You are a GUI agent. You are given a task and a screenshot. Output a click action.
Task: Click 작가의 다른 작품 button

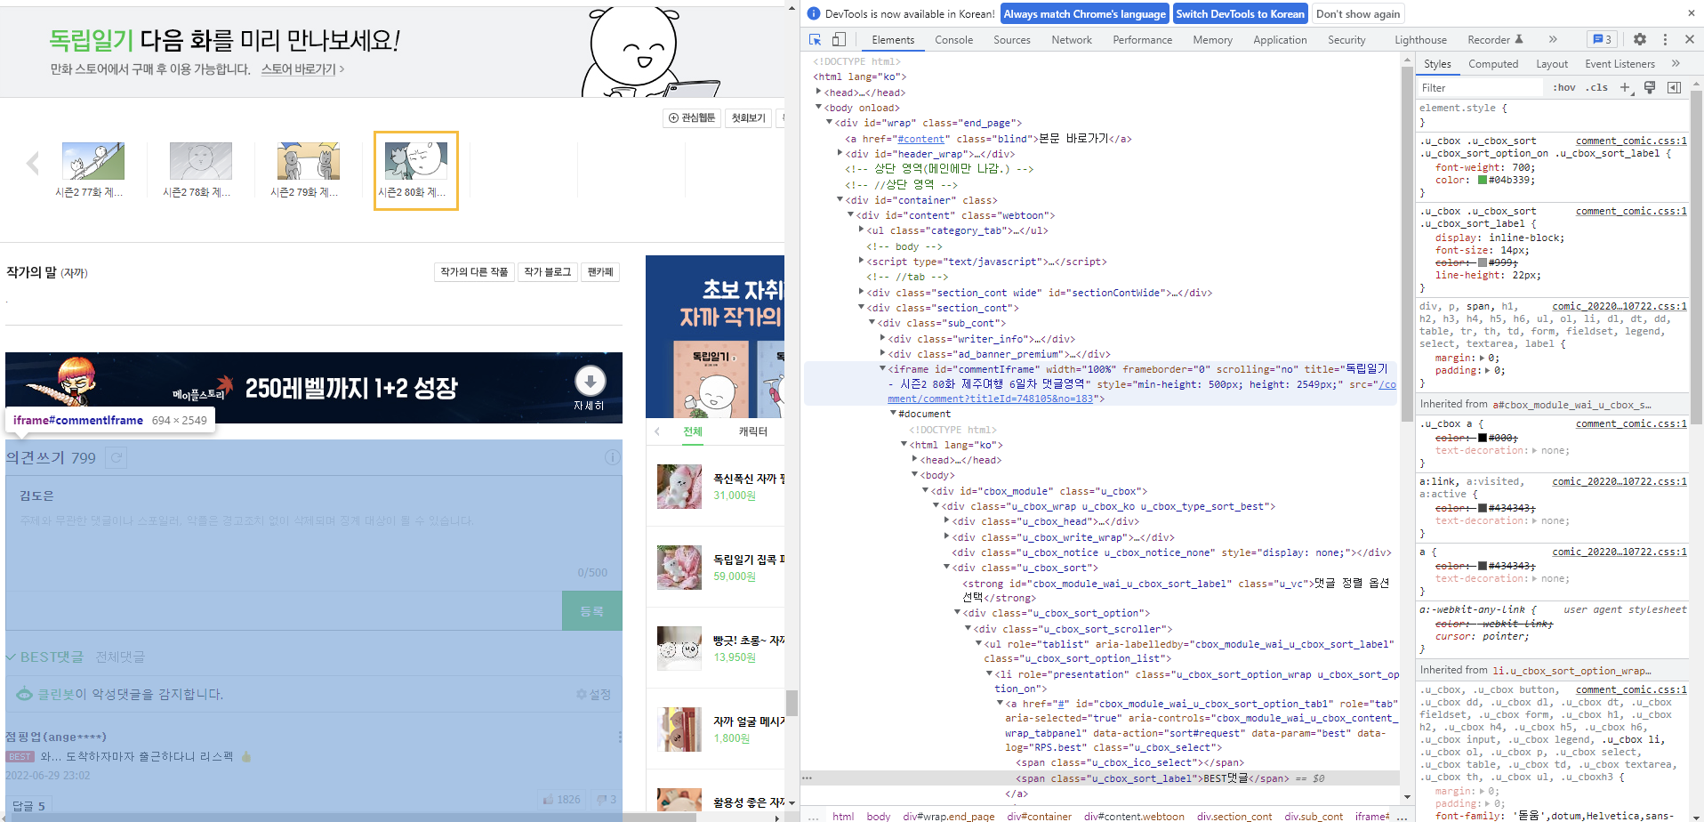coord(474,271)
